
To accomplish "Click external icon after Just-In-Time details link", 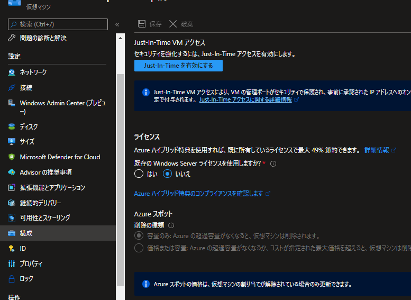I will coord(296,99).
